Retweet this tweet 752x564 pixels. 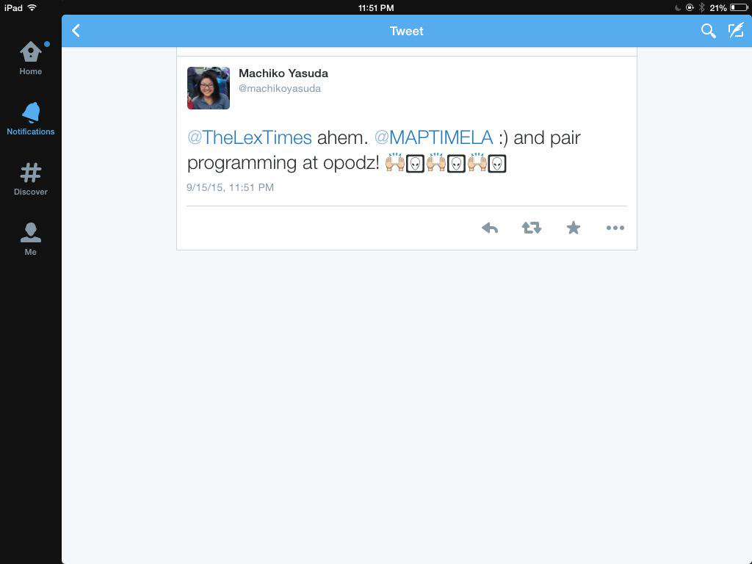click(x=532, y=228)
